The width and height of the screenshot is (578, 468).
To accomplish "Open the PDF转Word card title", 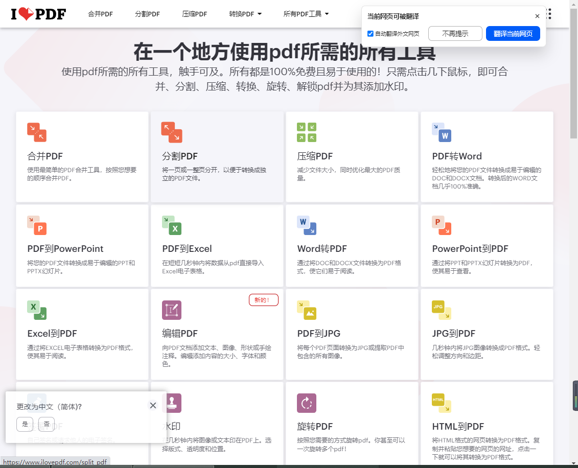I will coord(457,156).
